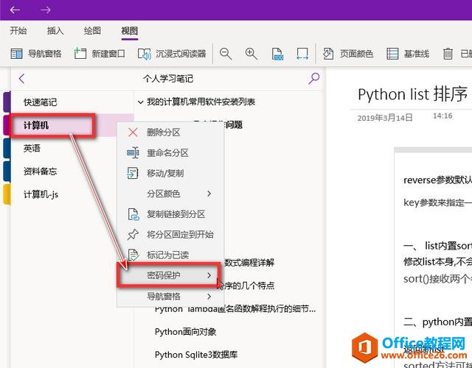Choose 删除分区 from the context menu
The width and height of the screenshot is (472, 368).
(170, 132)
